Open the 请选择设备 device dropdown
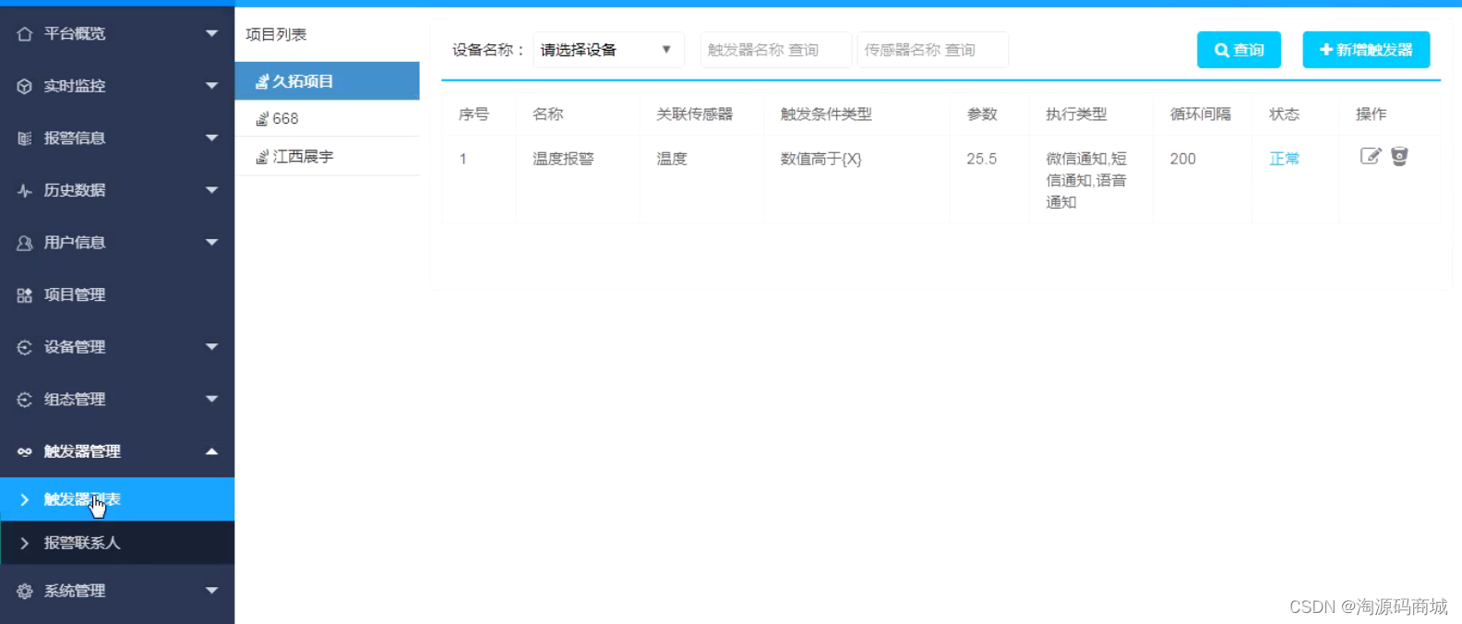1462x624 pixels. (608, 50)
